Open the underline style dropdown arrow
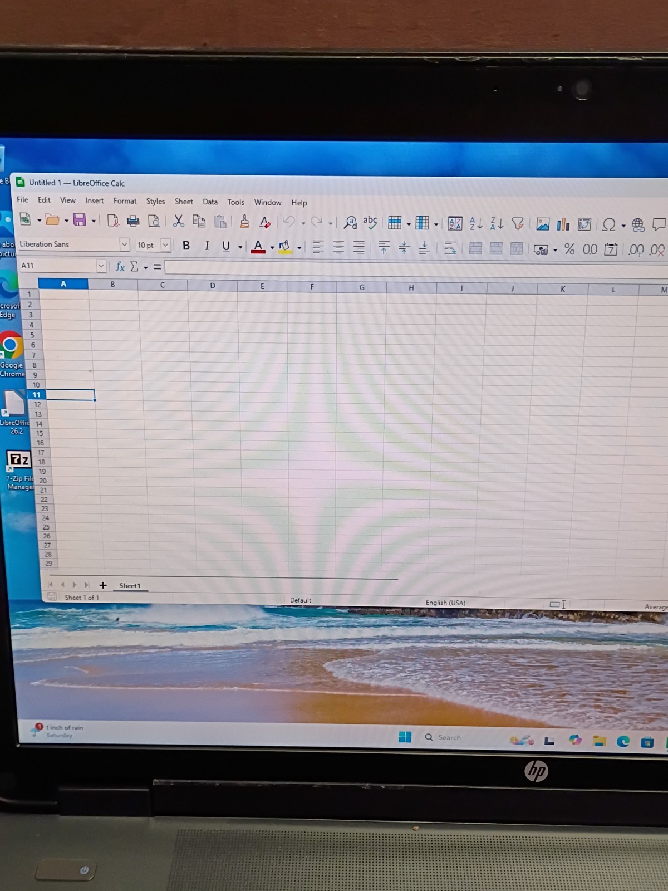 point(240,247)
